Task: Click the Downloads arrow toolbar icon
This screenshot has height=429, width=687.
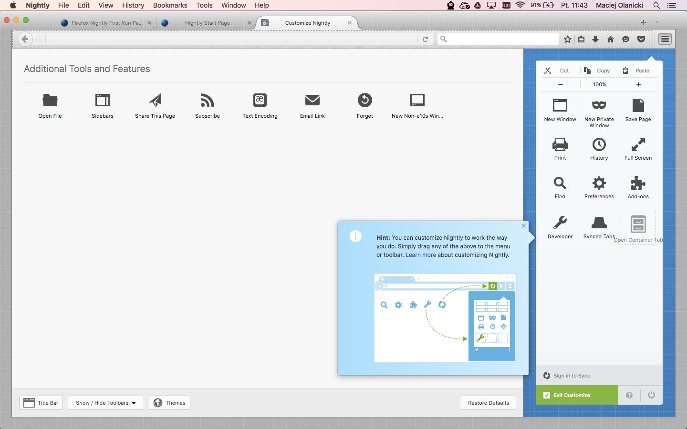Action: (x=595, y=39)
